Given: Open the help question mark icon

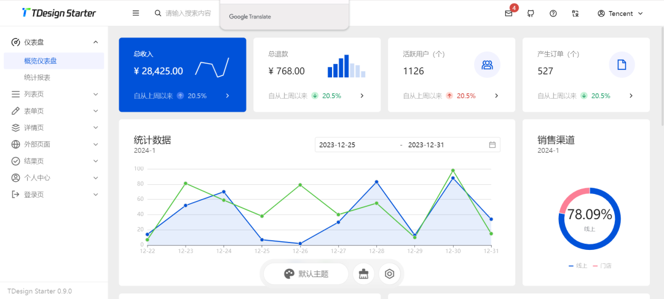Looking at the screenshot, I should [x=553, y=14].
